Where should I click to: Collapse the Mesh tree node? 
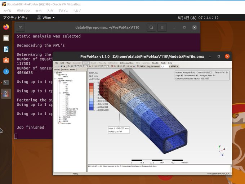click(x=55, y=73)
